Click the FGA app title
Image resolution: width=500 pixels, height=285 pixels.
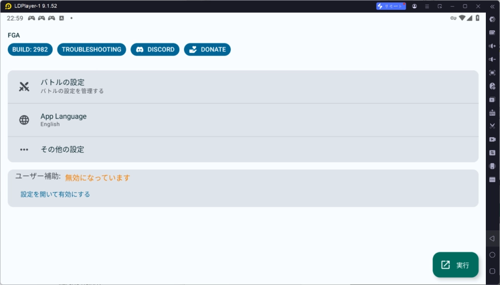coord(14,35)
